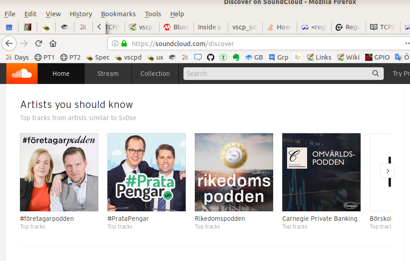Open the Bookmarks menu
Viewport: 410px width, 261px height.
[118, 14]
